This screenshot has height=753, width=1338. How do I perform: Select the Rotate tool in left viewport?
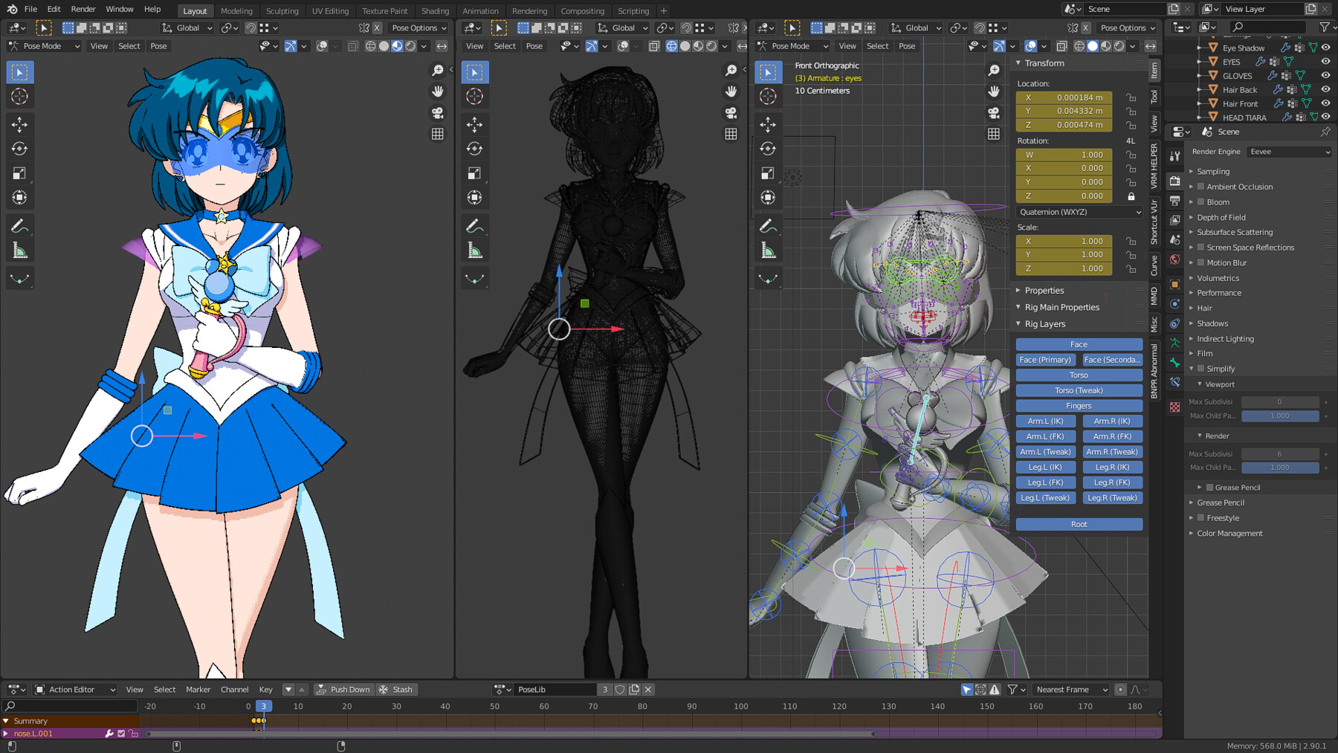(20, 149)
